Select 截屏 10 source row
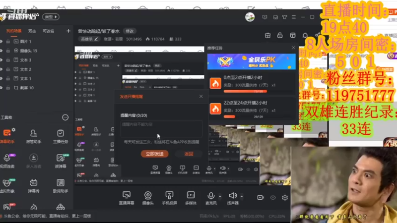The image size is (397, 223). (37, 88)
